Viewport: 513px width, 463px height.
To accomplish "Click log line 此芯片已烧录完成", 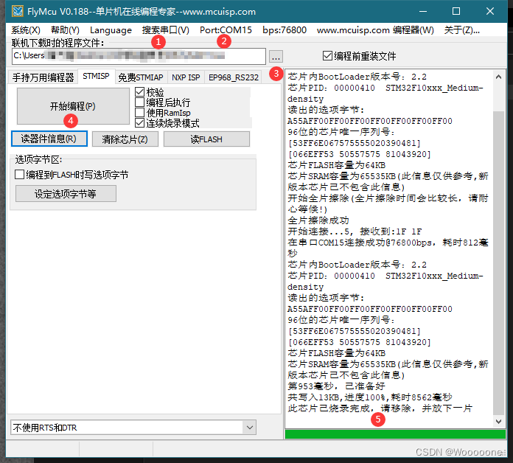I will tap(380, 408).
